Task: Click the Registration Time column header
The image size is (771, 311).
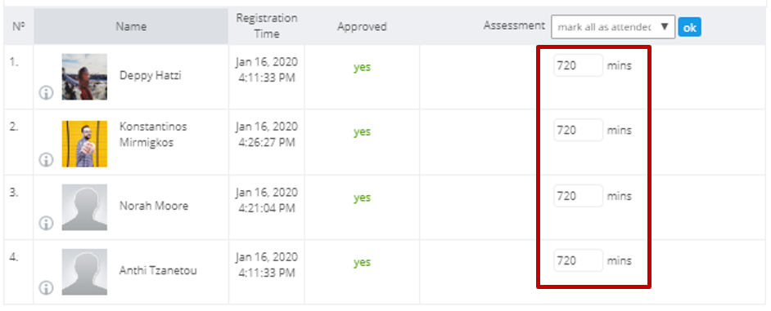Action: tap(267, 26)
